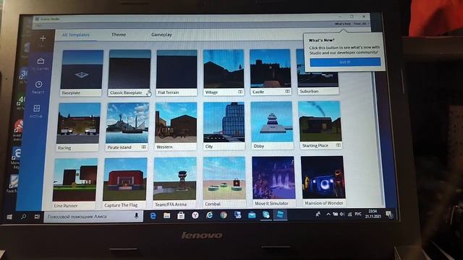Select the Flat Terrain template

tap(177, 72)
